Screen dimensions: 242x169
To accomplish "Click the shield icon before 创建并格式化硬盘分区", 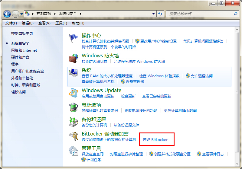I will tap(151, 154).
